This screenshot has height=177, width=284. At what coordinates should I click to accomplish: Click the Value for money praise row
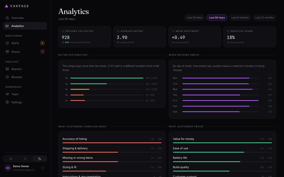(x=222, y=140)
